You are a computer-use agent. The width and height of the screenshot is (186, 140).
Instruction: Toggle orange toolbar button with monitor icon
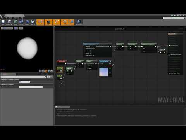(48, 22)
